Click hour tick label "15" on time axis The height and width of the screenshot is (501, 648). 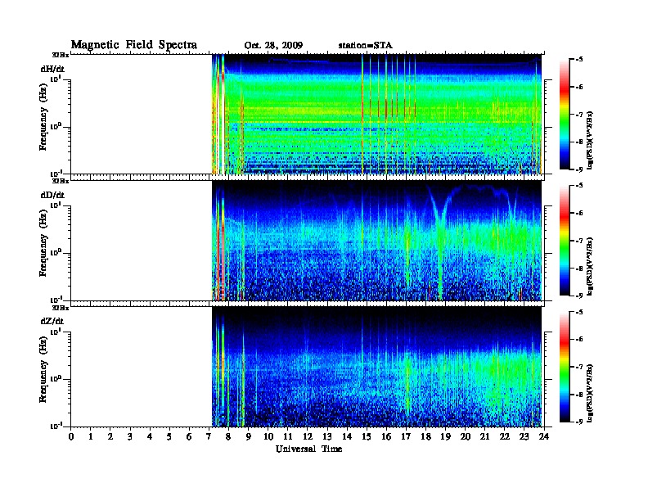point(367,437)
